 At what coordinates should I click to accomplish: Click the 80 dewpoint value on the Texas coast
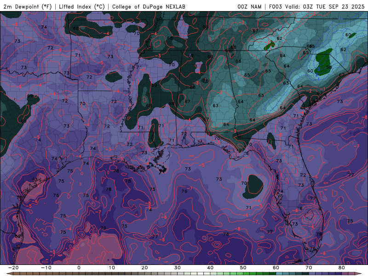[18, 236]
